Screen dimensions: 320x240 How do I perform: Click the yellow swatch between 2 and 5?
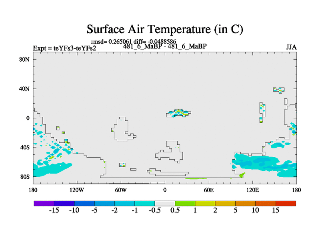[225, 203]
